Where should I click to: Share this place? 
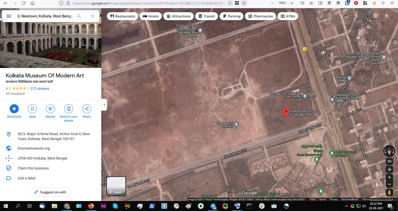87,111
